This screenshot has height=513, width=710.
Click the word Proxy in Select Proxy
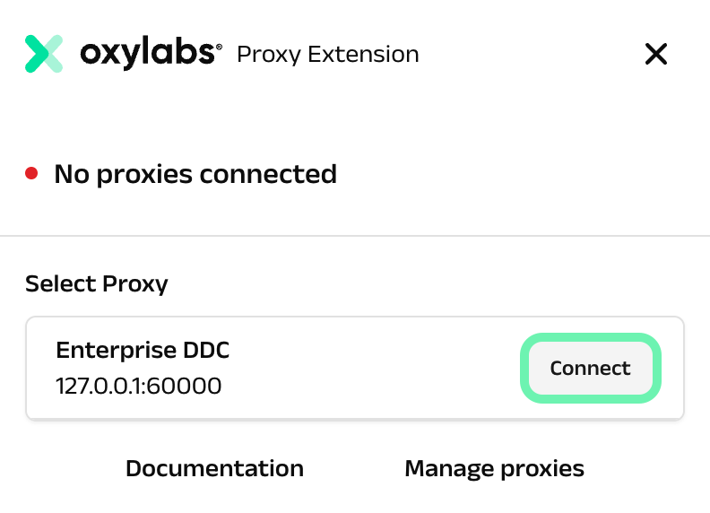click(x=137, y=284)
